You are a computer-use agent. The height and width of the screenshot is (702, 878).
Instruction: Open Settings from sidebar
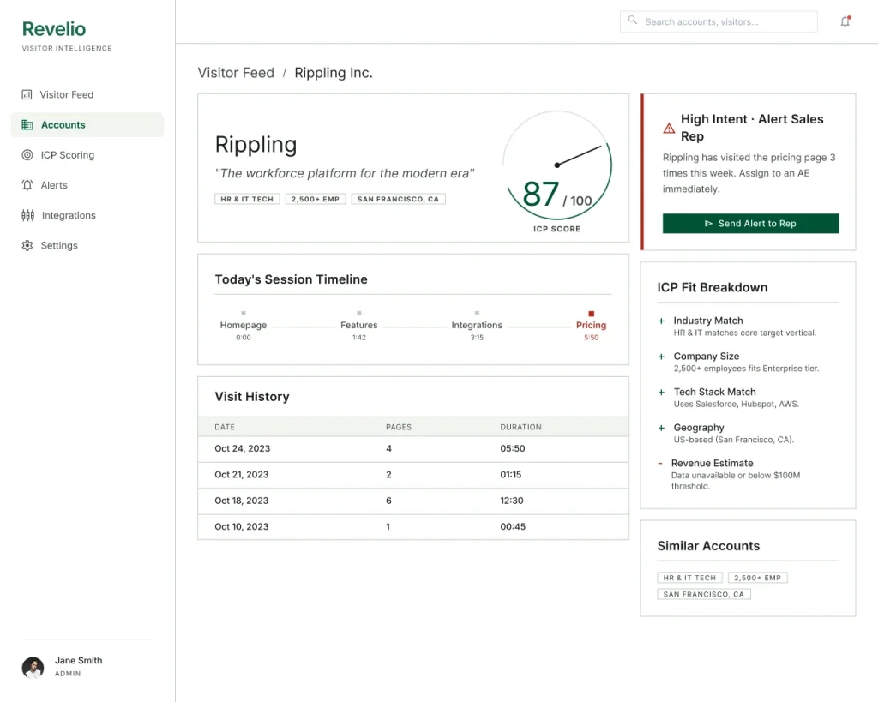(x=87, y=245)
